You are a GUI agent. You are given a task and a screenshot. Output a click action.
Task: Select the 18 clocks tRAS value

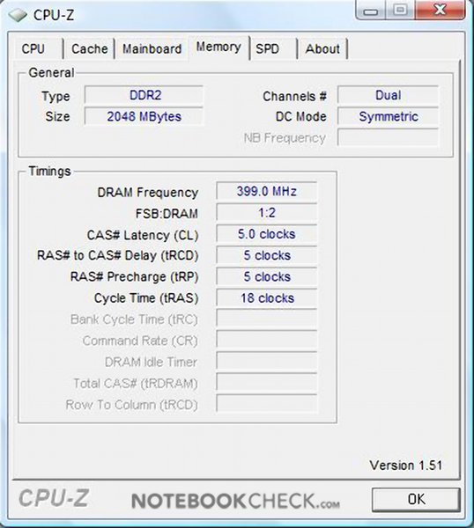pyautogui.click(x=267, y=298)
